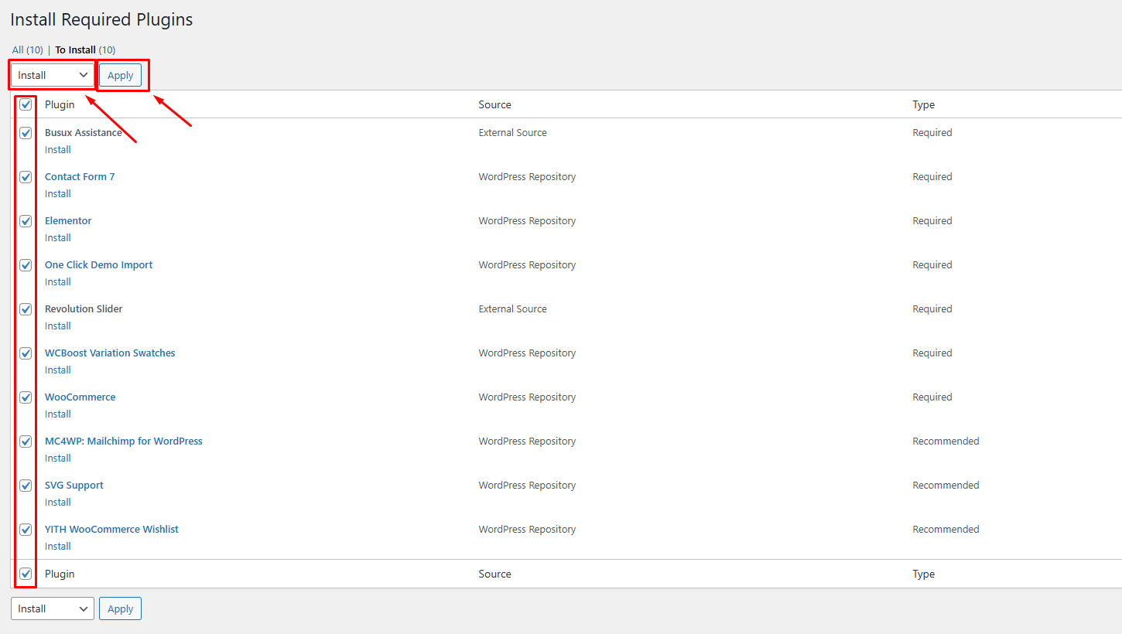Switch to the All (10) filter
The height and width of the screenshot is (634, 1122).
(27, 49)
